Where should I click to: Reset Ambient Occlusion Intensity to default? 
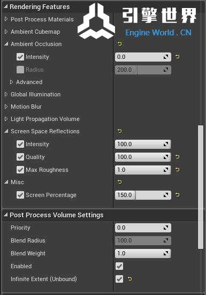click(x=178, y=57)
